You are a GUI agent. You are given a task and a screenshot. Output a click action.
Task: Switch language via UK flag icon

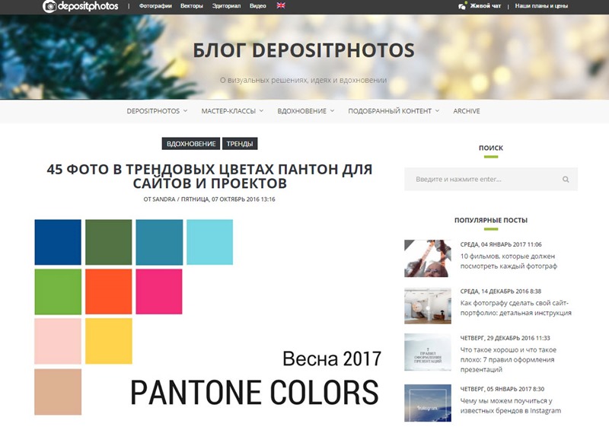click(281, 6)
